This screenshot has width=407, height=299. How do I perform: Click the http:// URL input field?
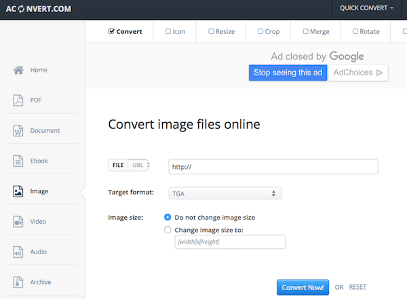click(x=273, y=166)
